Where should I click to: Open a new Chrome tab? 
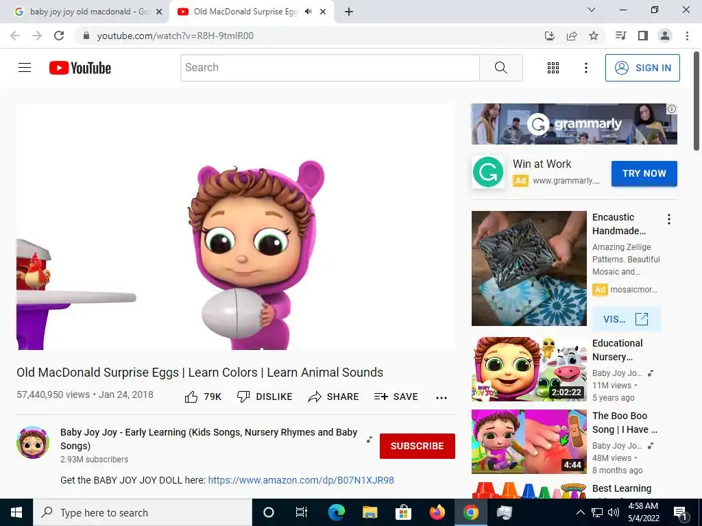coord(349,12)
